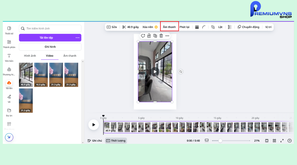The width and height of the screenshot is (297, 165).
Task: Duplicate the selected video element
Action: pyautogui.click(x=155, y=36)
